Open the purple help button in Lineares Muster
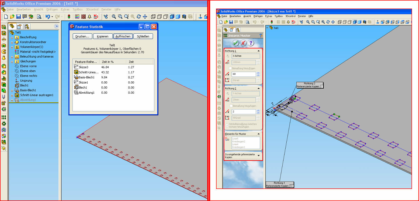The height and width of the screenshot is (201, 419). 251,43
